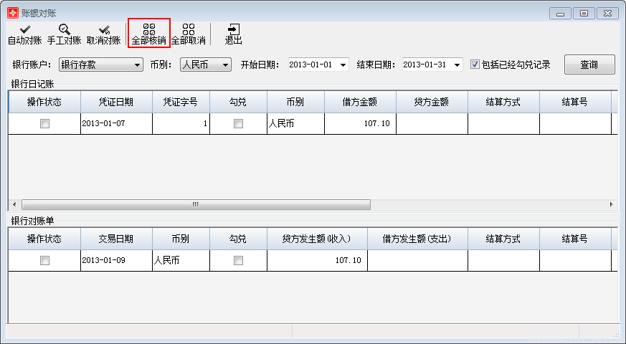This screenshot has width=626, height=344.
Task: Open the 结束日期 date picker dropdown
Action: tap(457, 65)
